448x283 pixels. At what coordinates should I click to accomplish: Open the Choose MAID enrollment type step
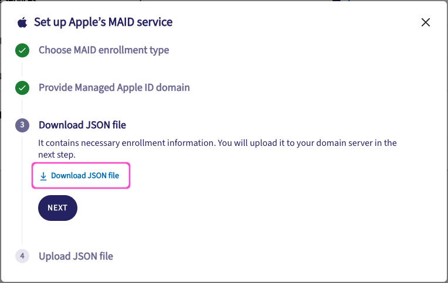tap(104, 50)
